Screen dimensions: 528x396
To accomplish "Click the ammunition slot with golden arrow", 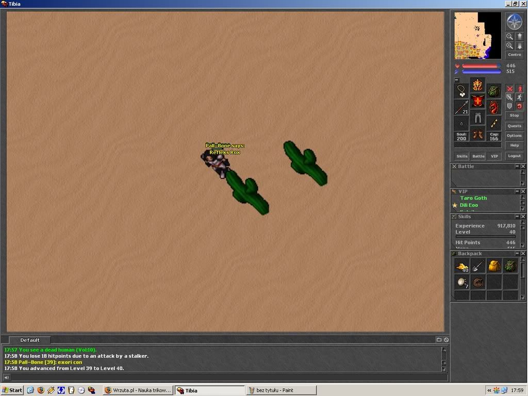I will point(493,124).
